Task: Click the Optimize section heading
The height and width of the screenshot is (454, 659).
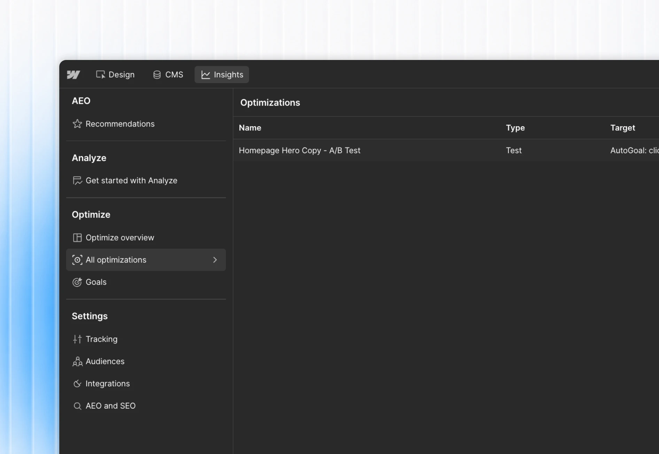Action: point(91,214)
